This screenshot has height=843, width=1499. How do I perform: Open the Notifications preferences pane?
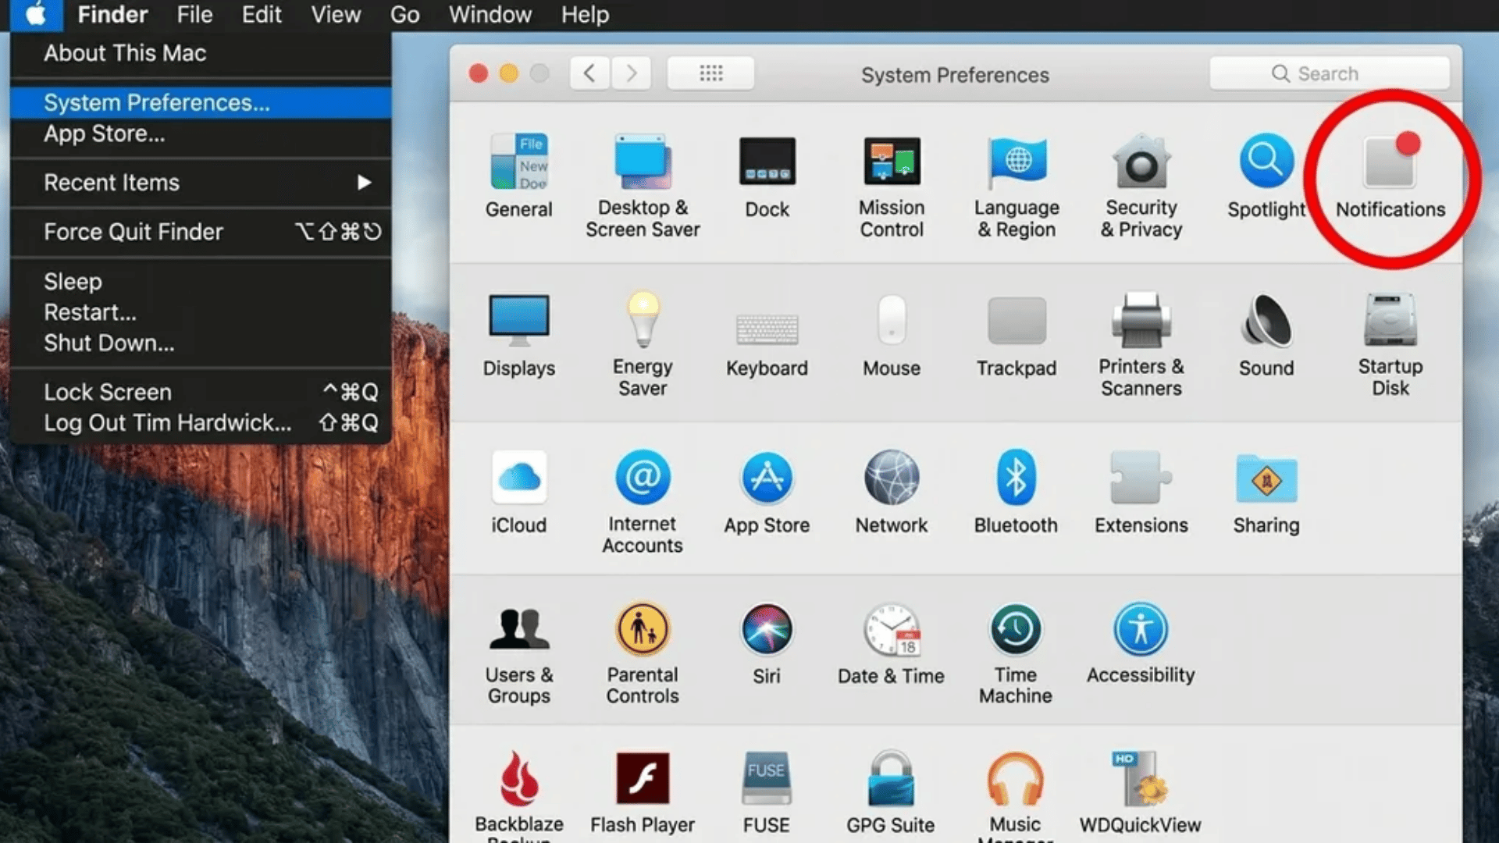pyautogui.click(x=1390, y=176)
